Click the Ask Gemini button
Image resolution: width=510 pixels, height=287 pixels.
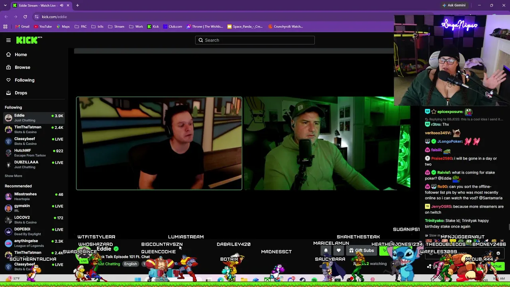454,6
